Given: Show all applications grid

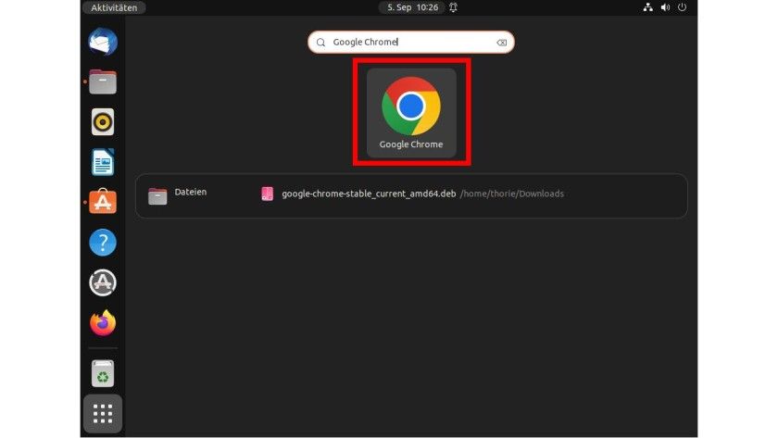Looking at the screenshot, I should click(103, 414).
